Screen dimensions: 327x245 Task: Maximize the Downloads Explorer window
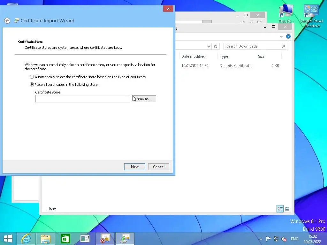pos(274,27)
